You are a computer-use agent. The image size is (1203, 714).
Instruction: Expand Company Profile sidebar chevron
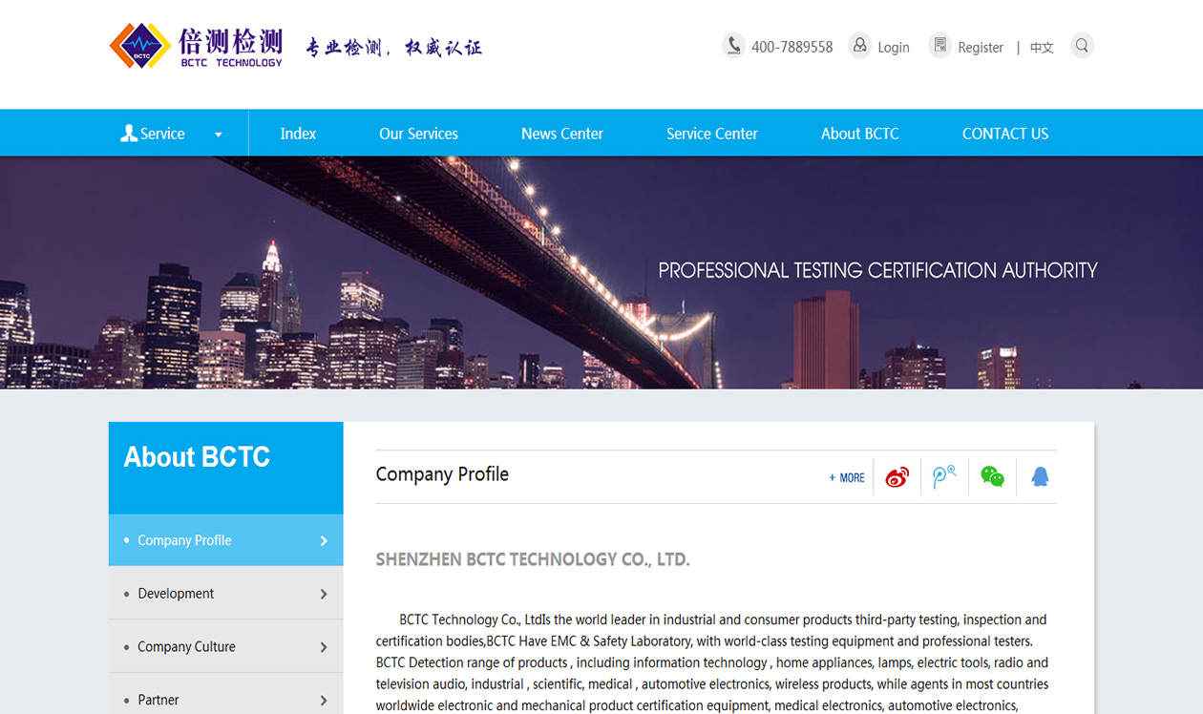coord(324,540)
